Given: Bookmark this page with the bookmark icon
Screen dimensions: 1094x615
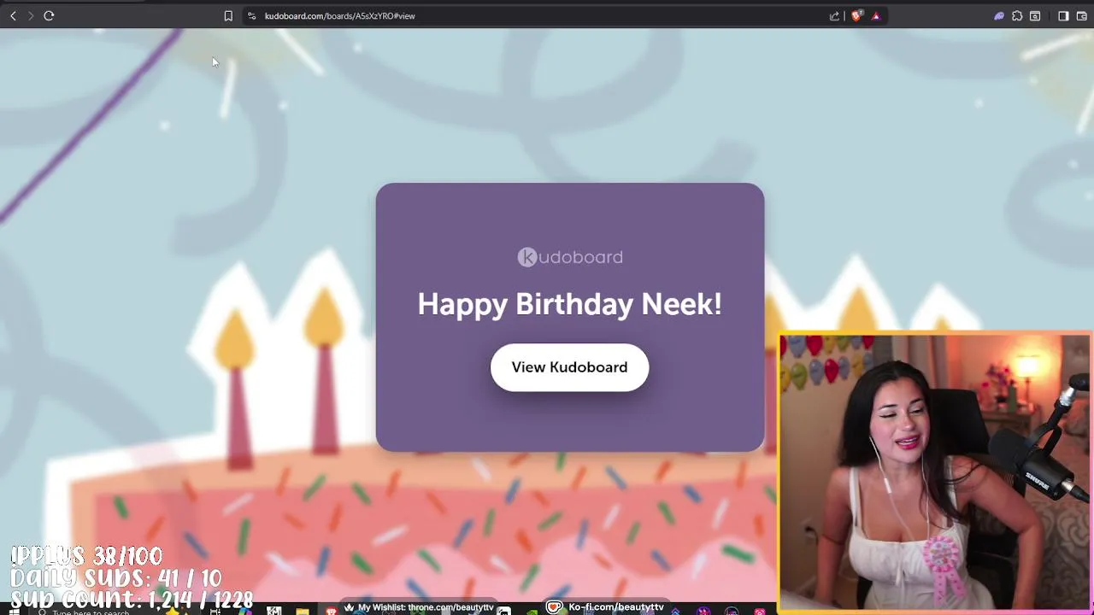Looking at the screenshot, I should (x=228, y=15).
